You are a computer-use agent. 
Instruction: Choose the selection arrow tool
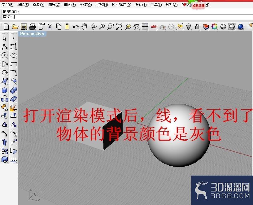pyautogui.click(x=5, y=38)
